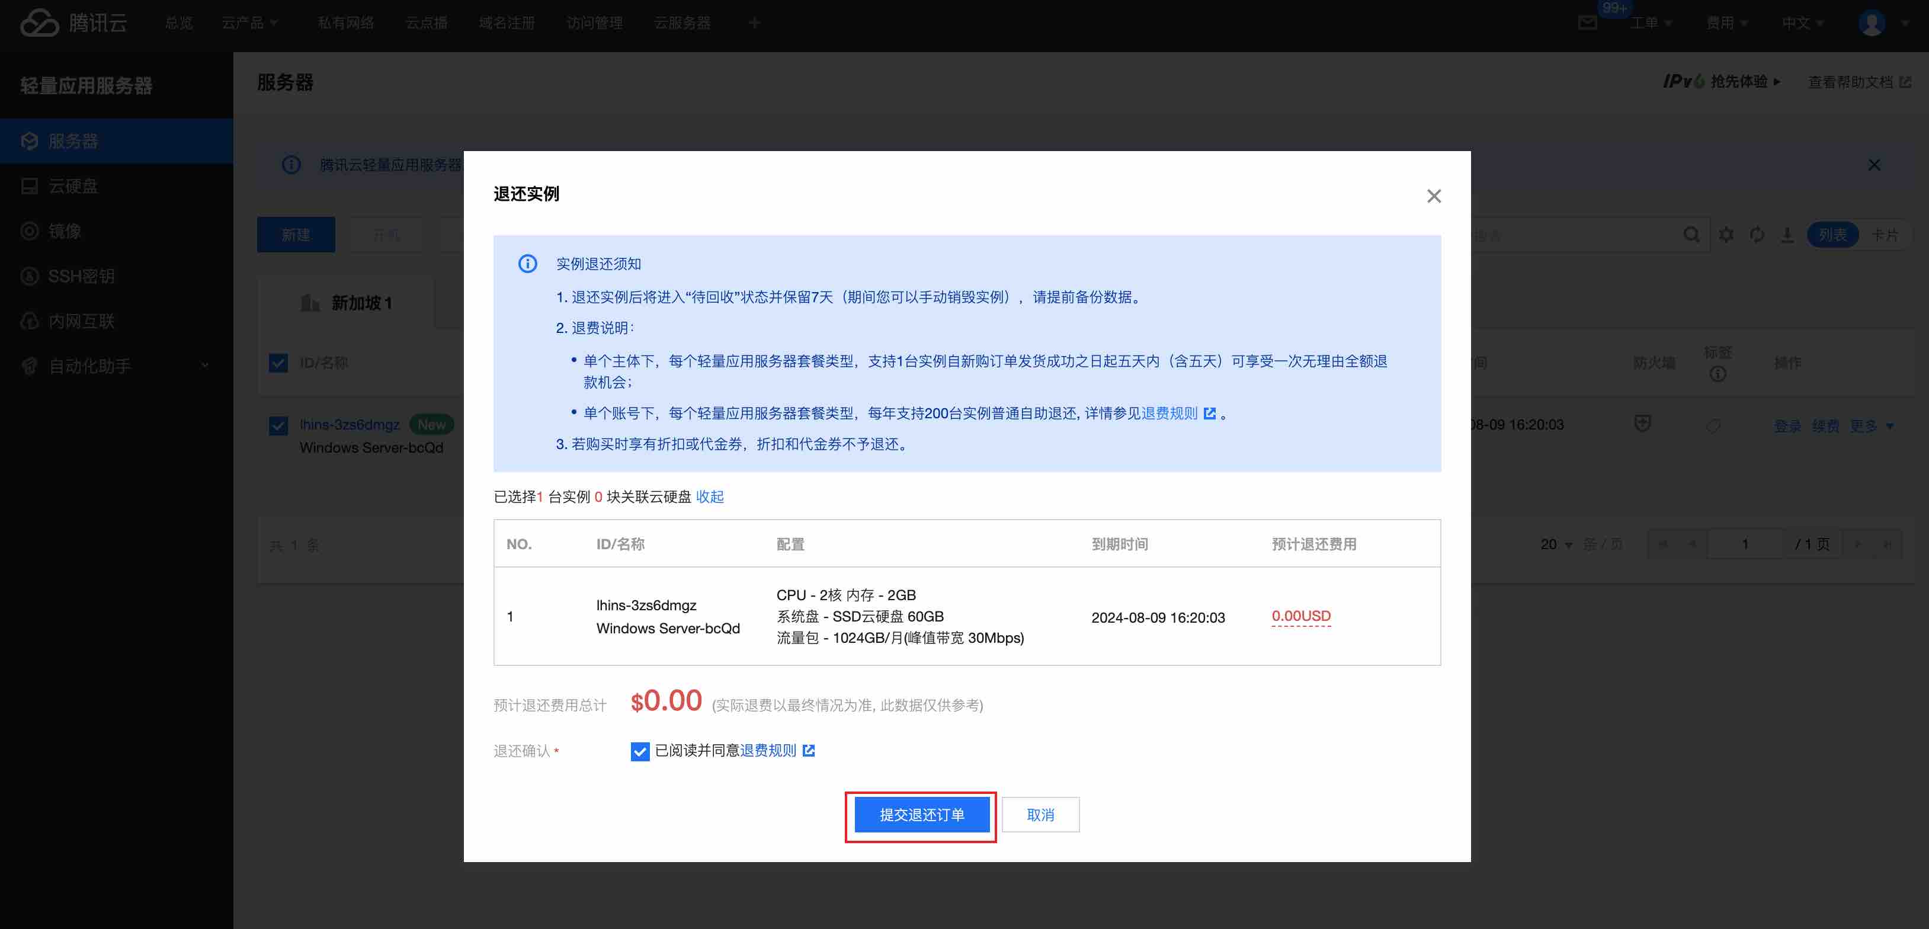Collapse the selected instances with 收起
This screenshot has height=929, width=1929.
click(709, 496)
